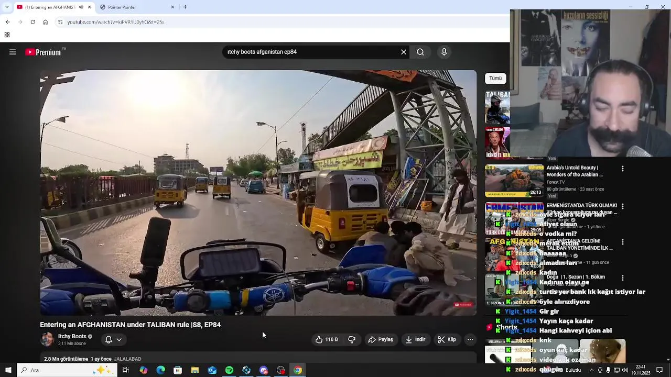
Task: Open the Windows Start menu
Action: pos(8,370)
